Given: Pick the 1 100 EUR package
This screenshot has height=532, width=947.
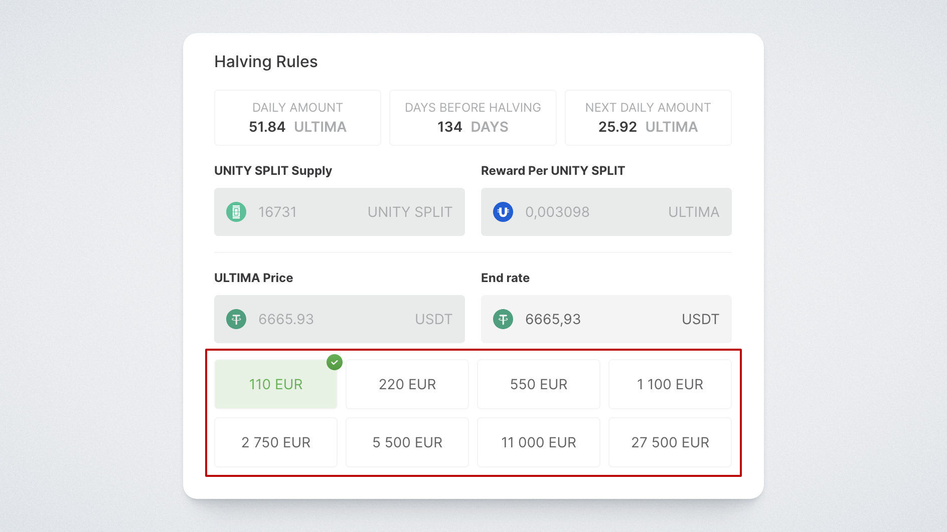Looking at the screenshot, I should (x=670, y=384).
